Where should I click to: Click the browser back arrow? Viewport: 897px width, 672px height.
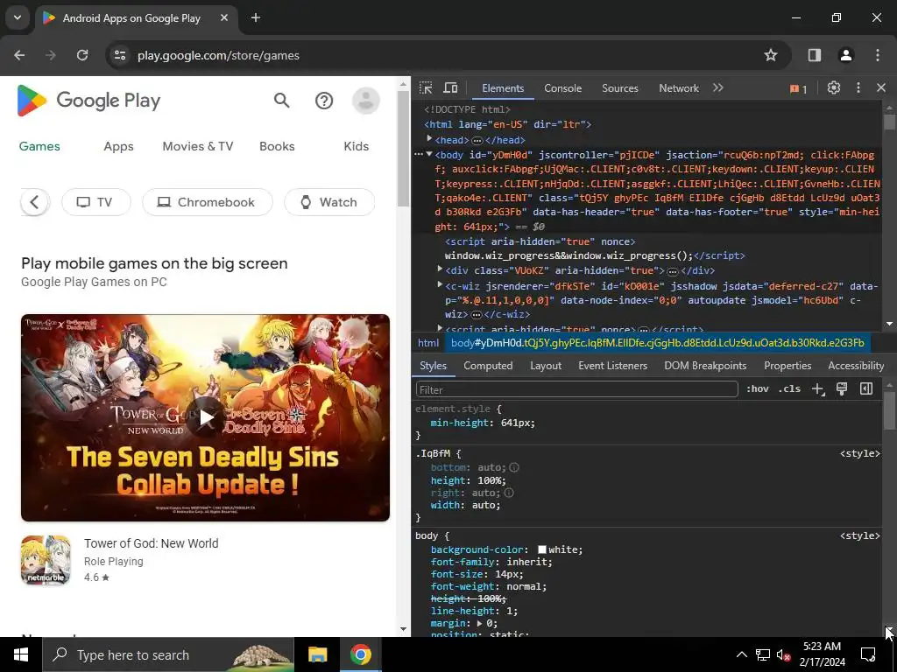coord(19,55)
